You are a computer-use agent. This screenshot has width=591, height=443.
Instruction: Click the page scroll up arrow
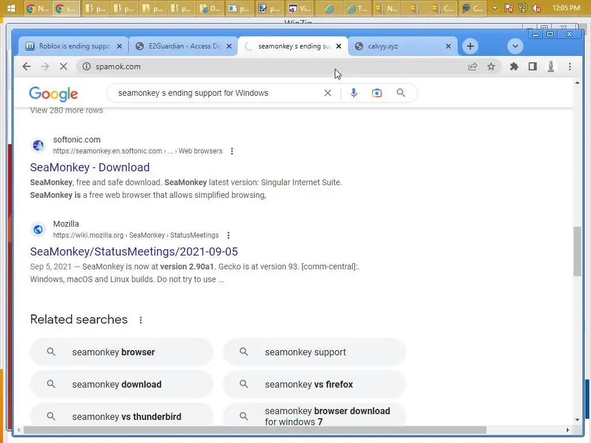(577, 82)
